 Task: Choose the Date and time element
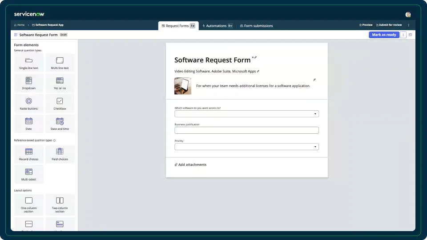(x=60, y=124)
